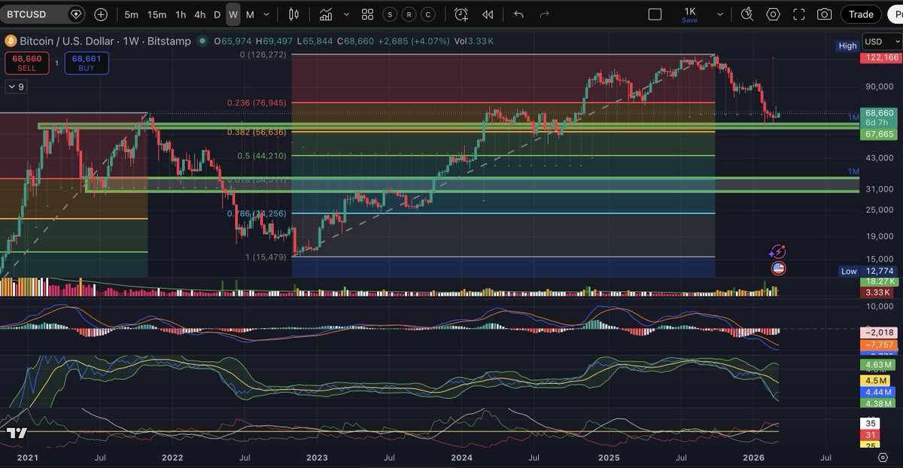The image size is (903, 468).
Task: Choose the D daily timeframe
Action: click(x=217, y=14)
